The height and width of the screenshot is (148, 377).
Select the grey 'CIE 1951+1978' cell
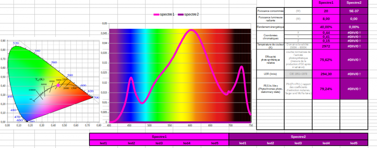pos(298,74)
